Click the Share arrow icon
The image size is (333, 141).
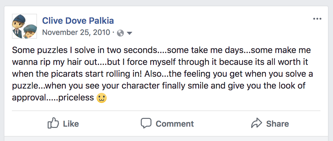coord(256,124)
